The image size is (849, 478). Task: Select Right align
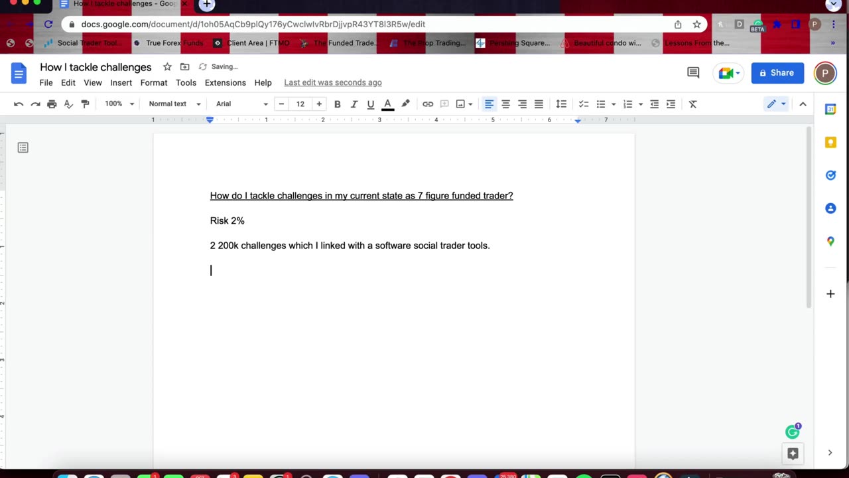(522, 104)
